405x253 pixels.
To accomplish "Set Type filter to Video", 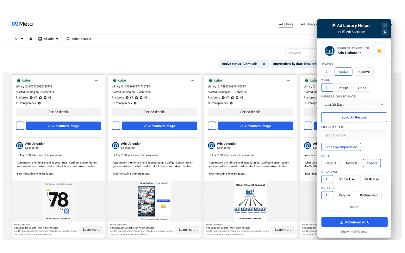I will pyautogui.click(x=362, y=88).
